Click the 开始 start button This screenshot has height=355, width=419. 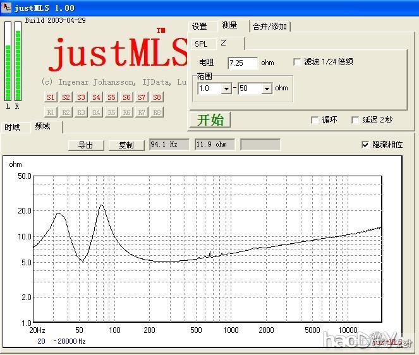210,119
